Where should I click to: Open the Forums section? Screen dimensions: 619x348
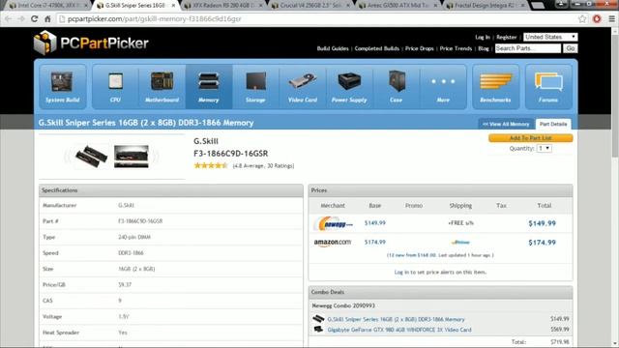pyautogui.click(x=548, y=87)
